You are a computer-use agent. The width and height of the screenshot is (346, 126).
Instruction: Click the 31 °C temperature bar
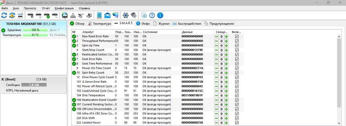point(35,35)
